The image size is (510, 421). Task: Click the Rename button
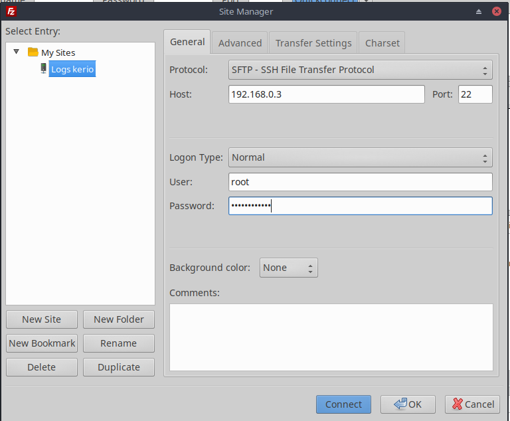tap(119, 343)
